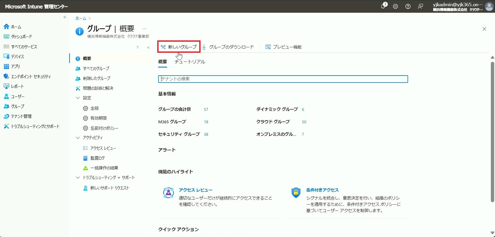Select すべてのグループ in the groups menu
Screen dimensions: 495x237
click(96, 68)
